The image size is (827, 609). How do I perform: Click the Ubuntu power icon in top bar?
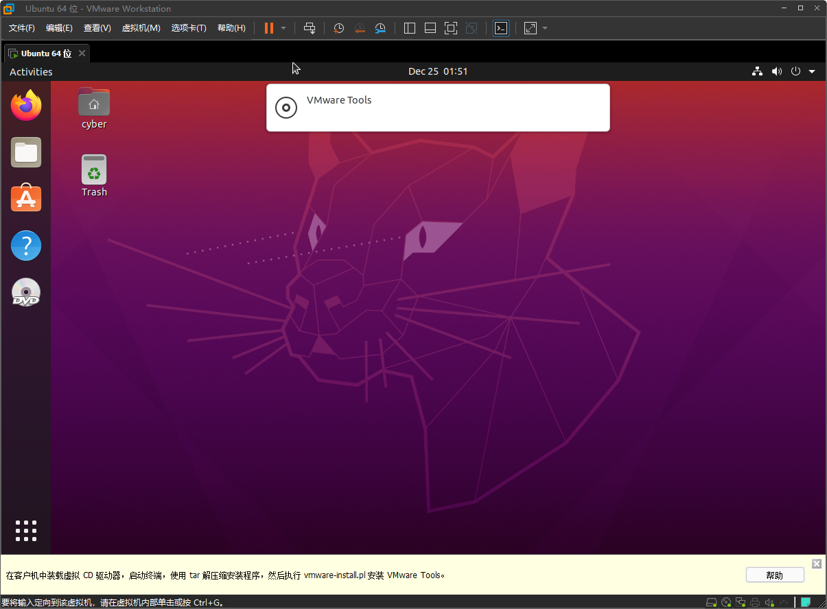796,71
